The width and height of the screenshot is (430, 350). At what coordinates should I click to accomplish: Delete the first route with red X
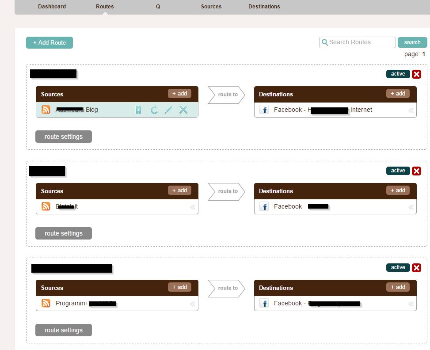416,74
